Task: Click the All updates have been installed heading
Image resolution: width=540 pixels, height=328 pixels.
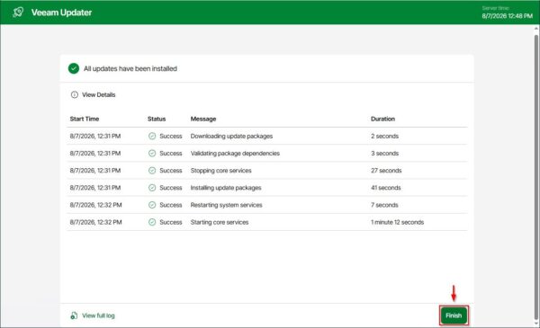Action: point(130,68)
